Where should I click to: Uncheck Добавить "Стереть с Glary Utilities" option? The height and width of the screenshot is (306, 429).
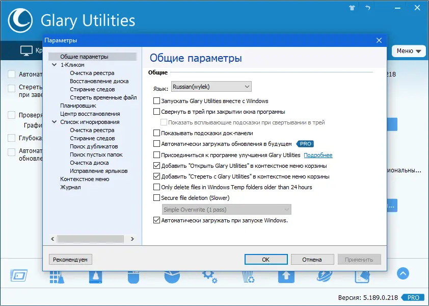(x=156, y=176)
